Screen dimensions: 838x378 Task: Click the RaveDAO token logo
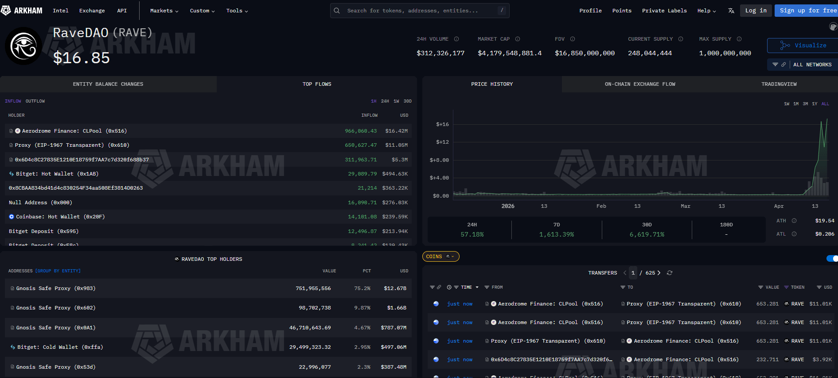(x=23, y=46)
